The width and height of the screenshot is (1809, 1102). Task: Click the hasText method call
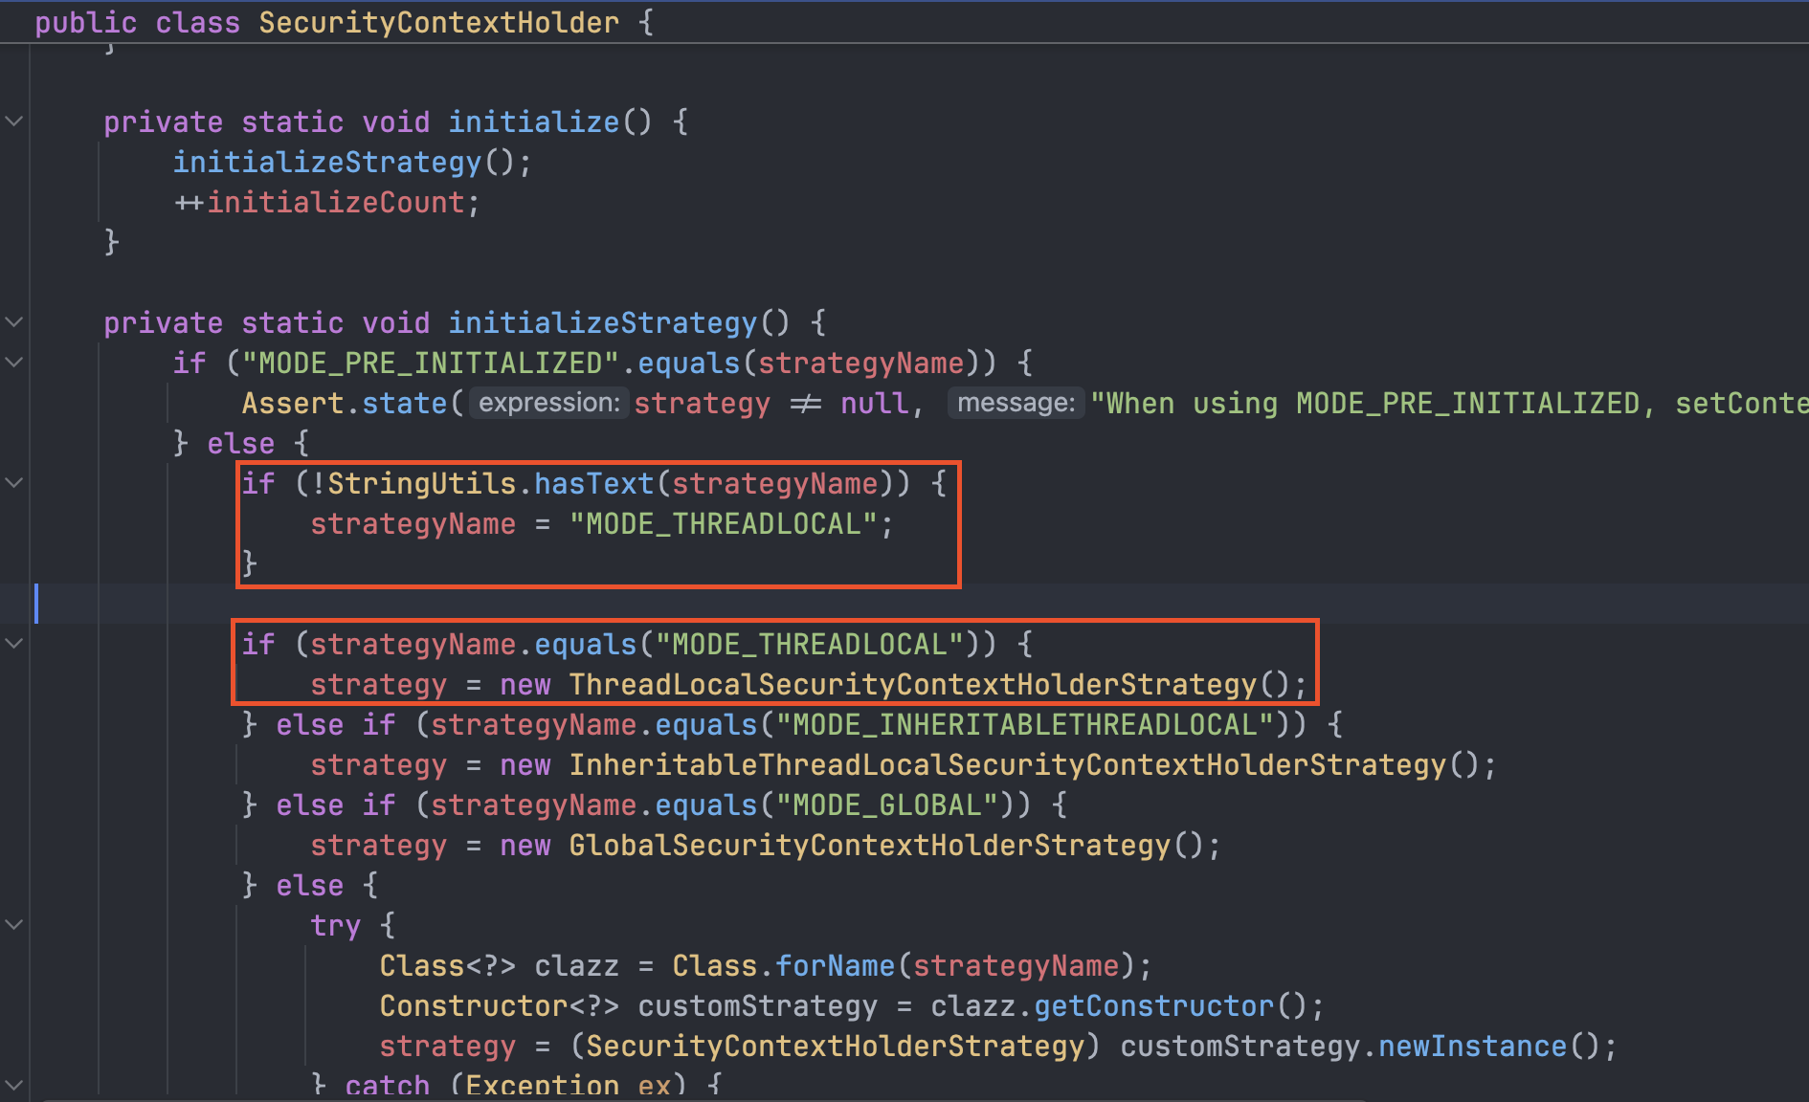click(x=593, y=483)
